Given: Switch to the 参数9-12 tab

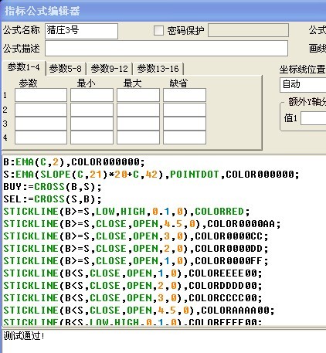Looking at the screenshot, I should [x=109, y=69].
